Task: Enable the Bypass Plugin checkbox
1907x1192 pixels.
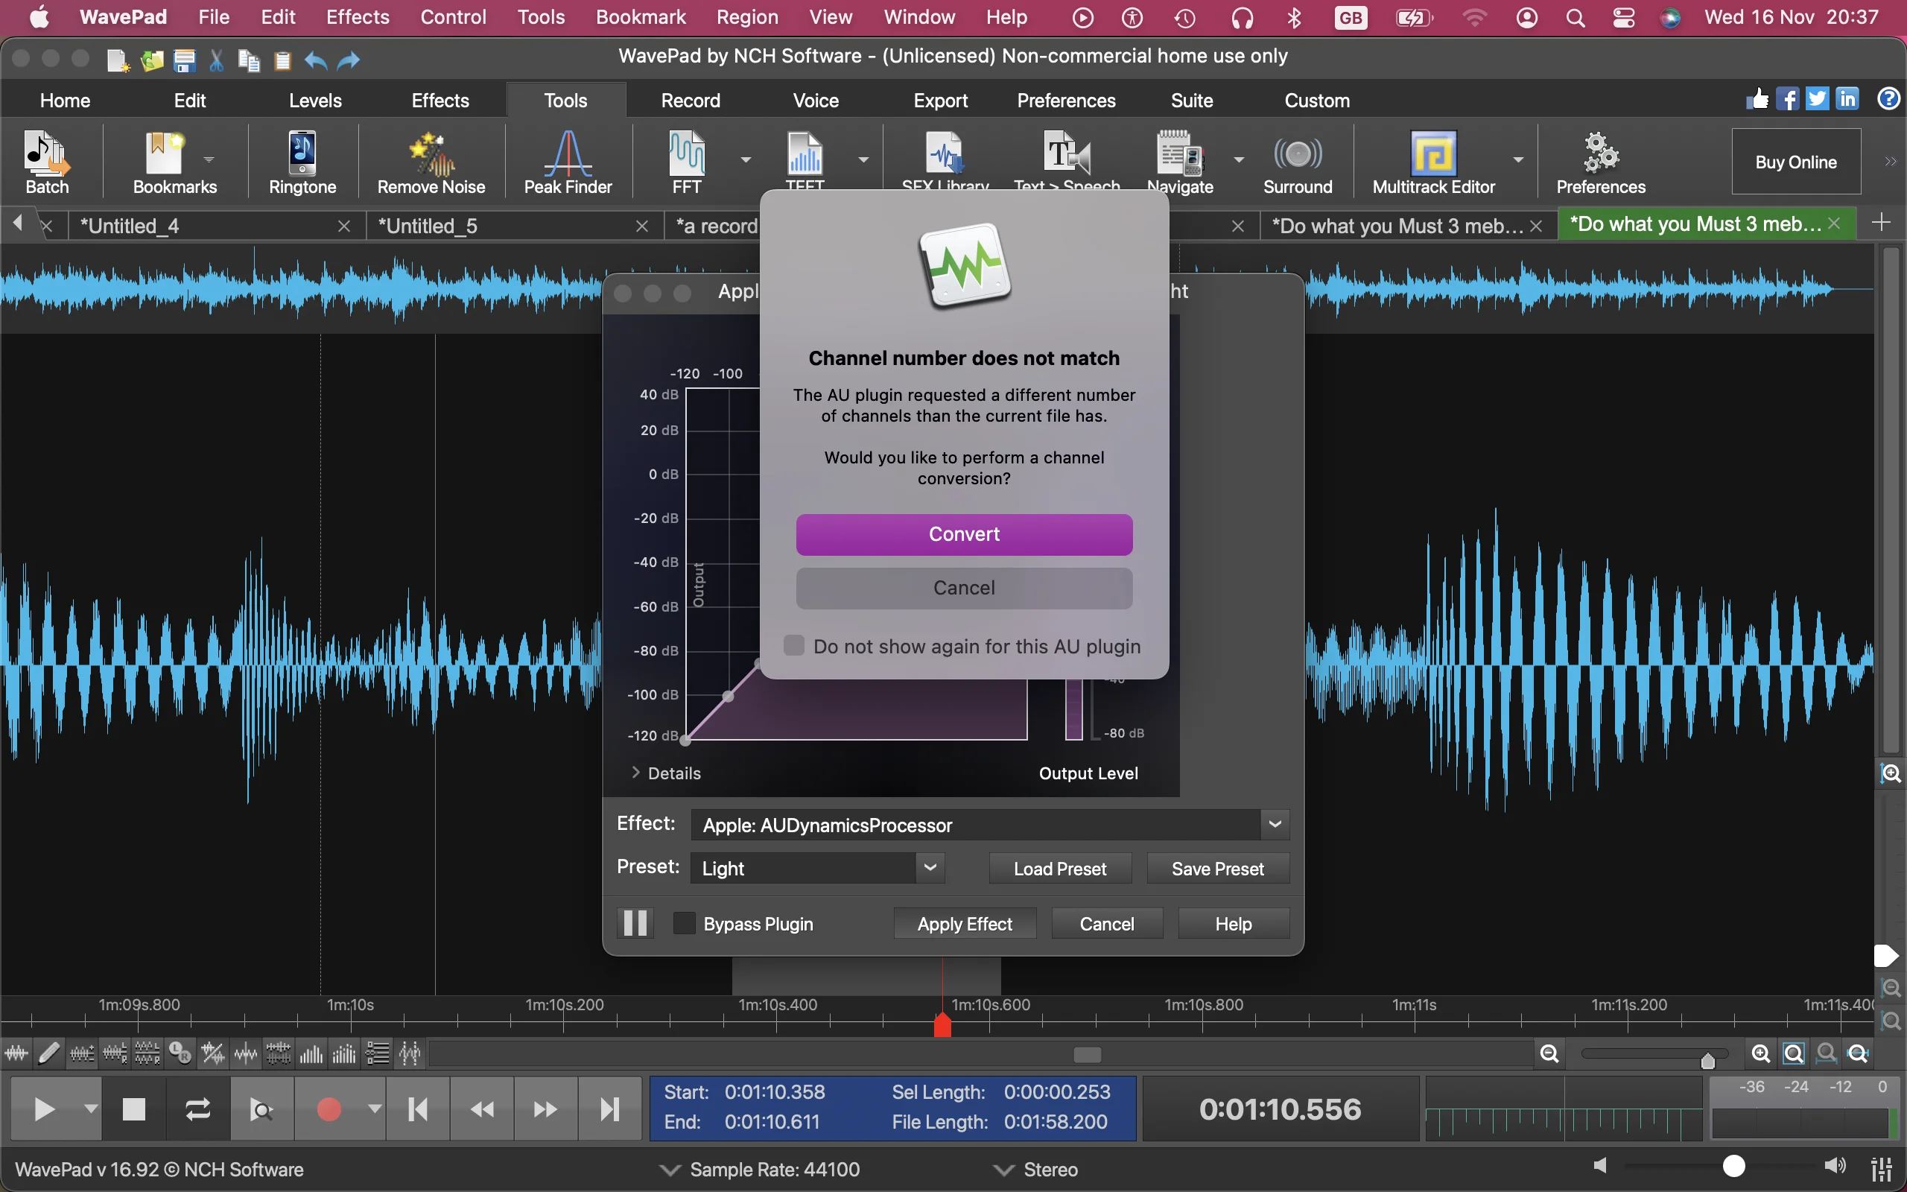Action: (x=682, y=922)
